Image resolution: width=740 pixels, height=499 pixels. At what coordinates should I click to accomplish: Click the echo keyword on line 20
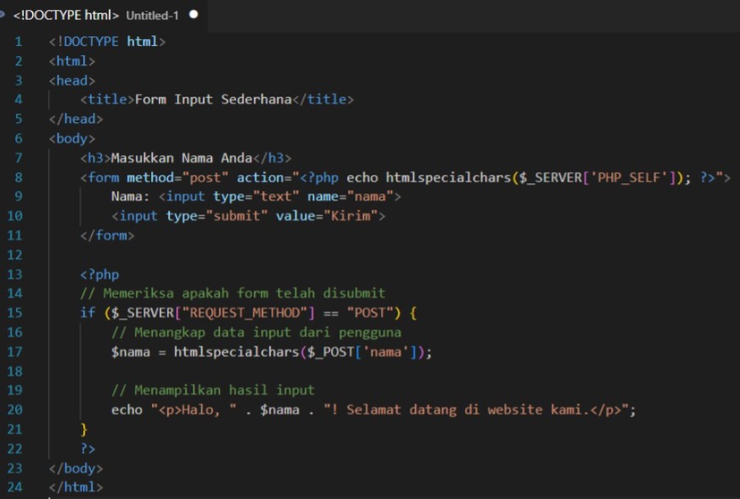[127, 409]
